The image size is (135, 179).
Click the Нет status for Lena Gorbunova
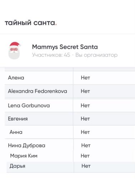[85, 106]
